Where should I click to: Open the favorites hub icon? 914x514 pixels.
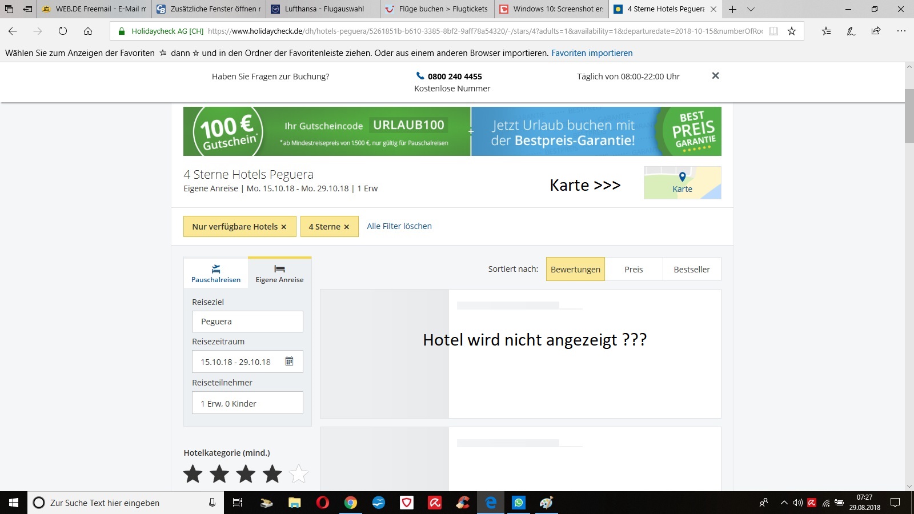click(x=826, y=31)
